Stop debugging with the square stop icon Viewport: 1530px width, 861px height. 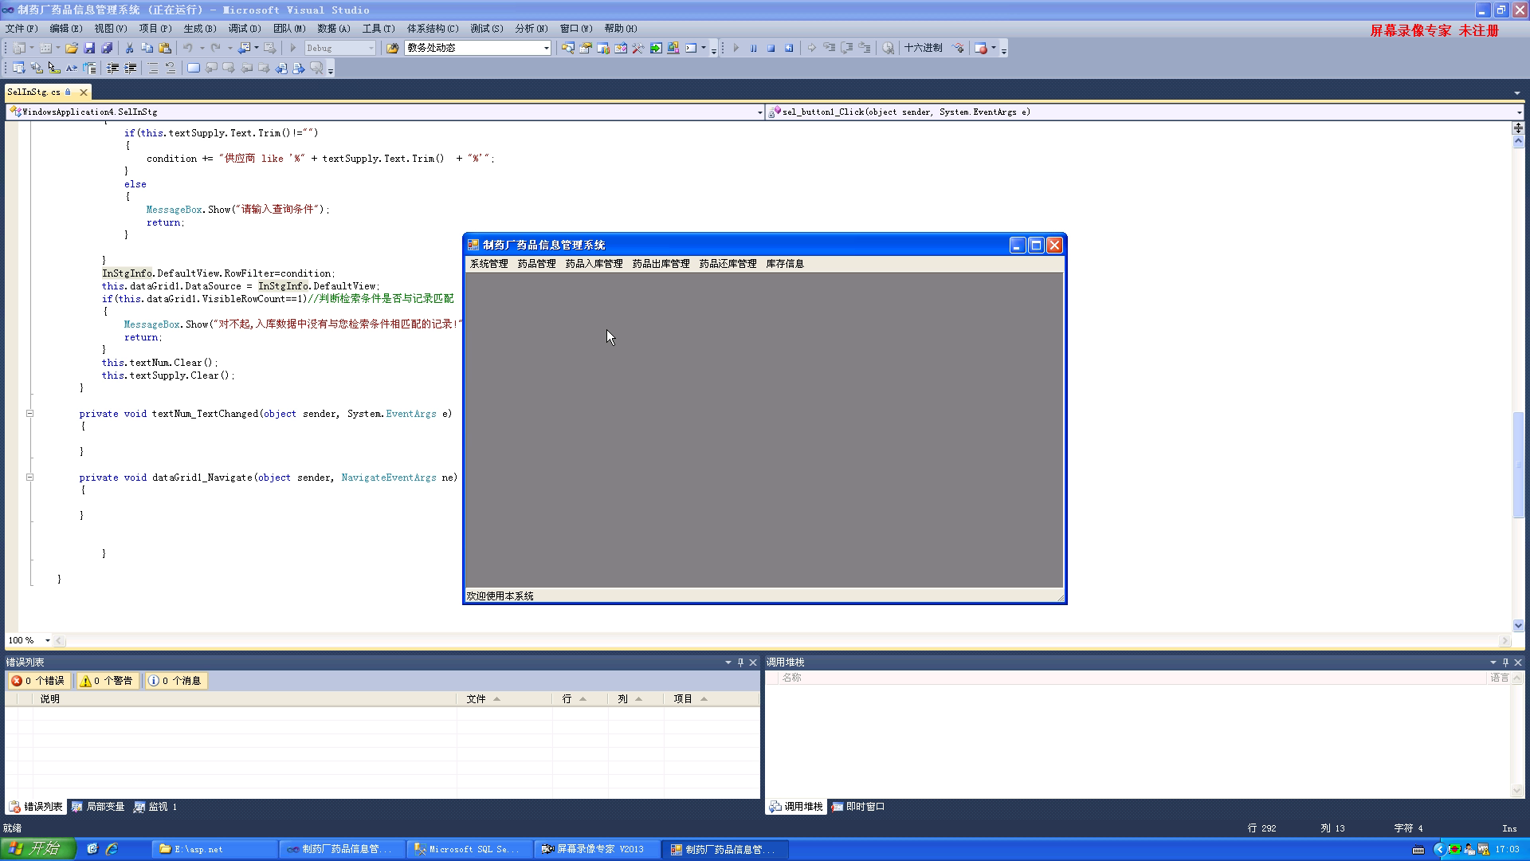pos(771,48)
